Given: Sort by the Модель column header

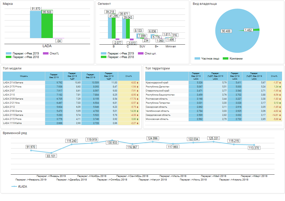Looking at the screenshot, I should point(24,76).
